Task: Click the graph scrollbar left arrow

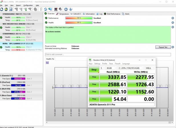Action: click(47, 122)
